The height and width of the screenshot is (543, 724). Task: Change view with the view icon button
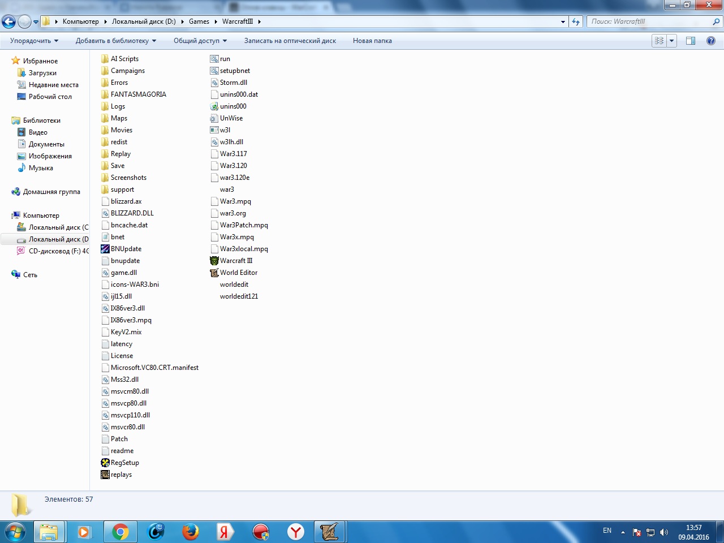click(659, 41)
